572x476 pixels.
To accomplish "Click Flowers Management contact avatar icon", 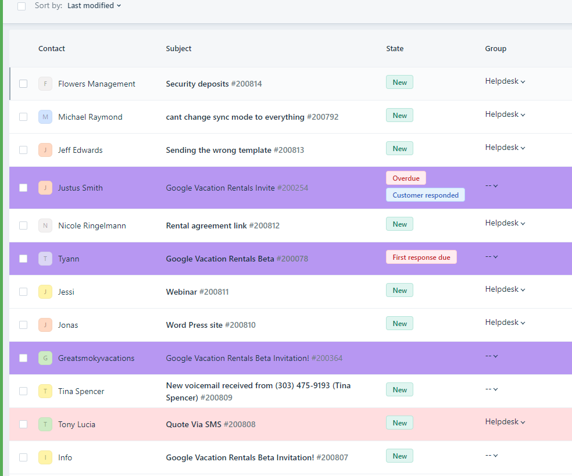I will 45,84.
